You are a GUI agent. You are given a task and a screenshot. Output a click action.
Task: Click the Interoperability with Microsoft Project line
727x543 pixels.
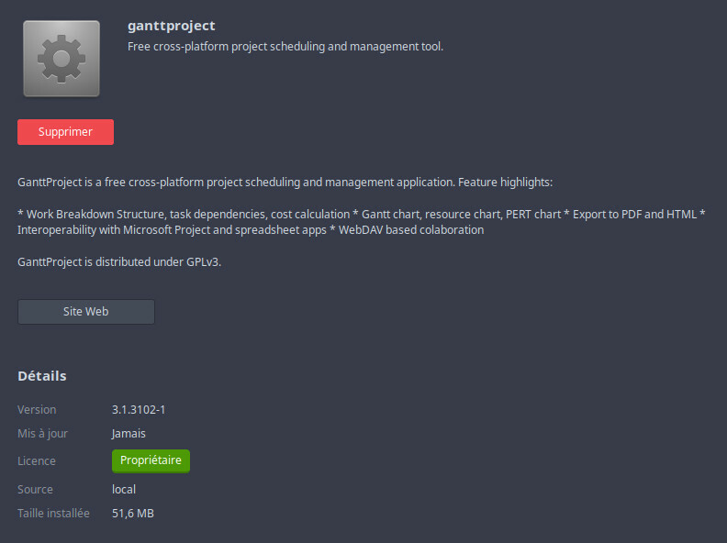point(250,230)
